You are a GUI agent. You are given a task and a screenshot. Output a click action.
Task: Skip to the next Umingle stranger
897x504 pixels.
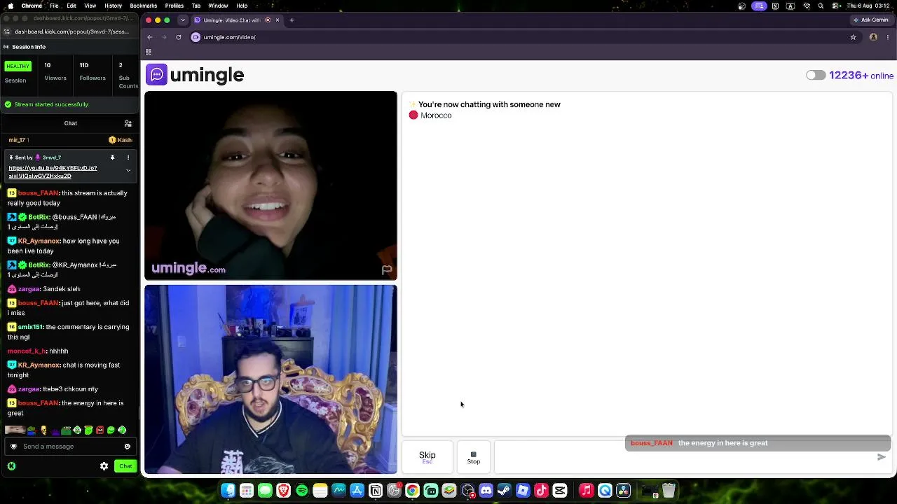(x=427, y=457)
